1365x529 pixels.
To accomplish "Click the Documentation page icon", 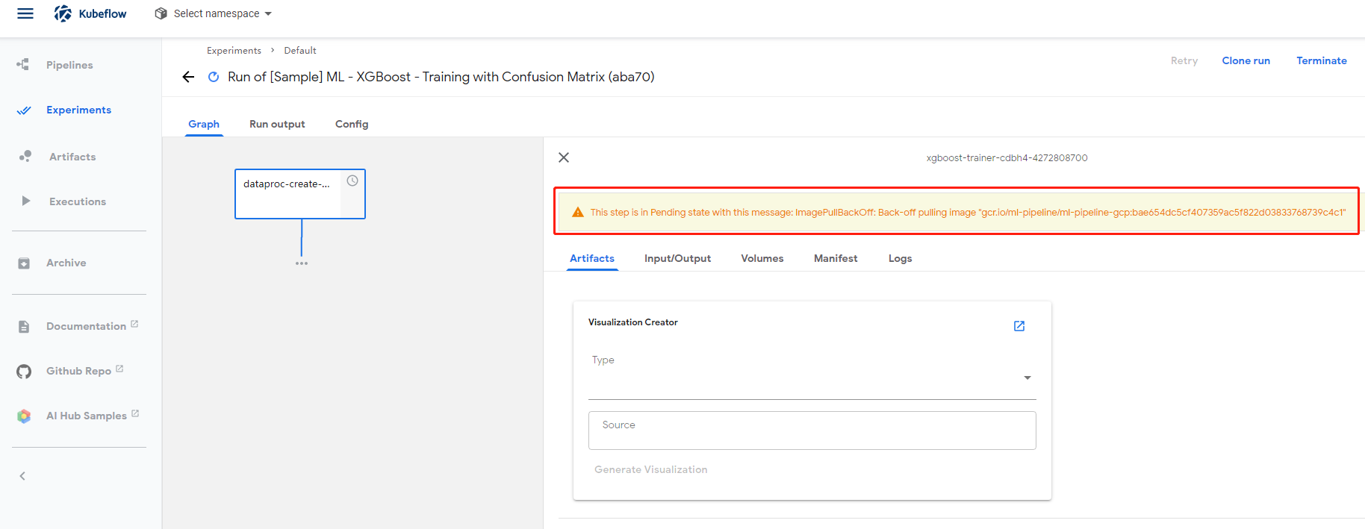I will 24,327.
